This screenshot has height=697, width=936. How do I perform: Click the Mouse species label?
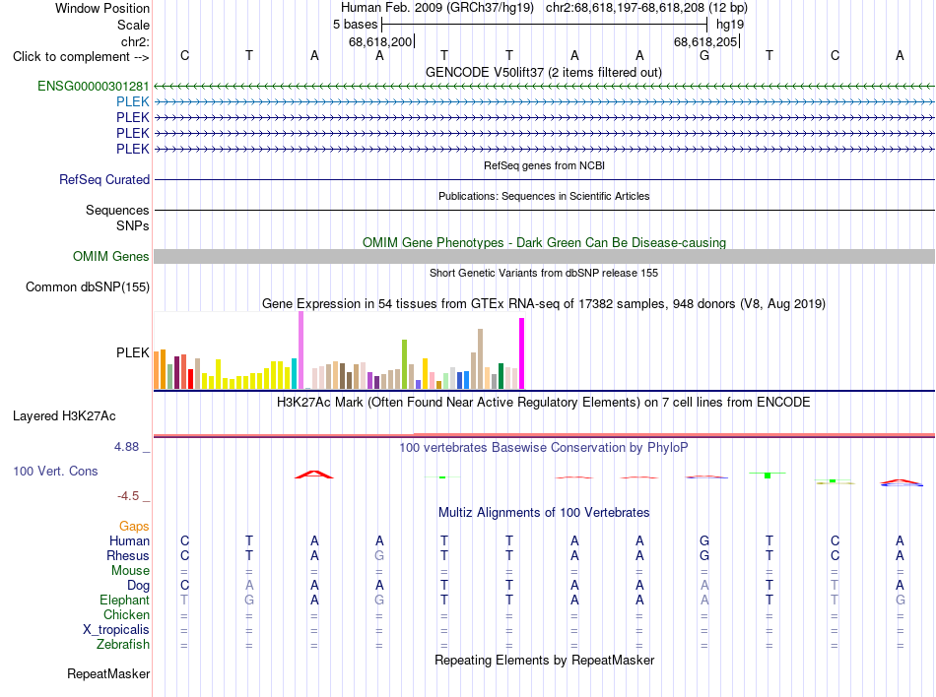coord(130,571)
